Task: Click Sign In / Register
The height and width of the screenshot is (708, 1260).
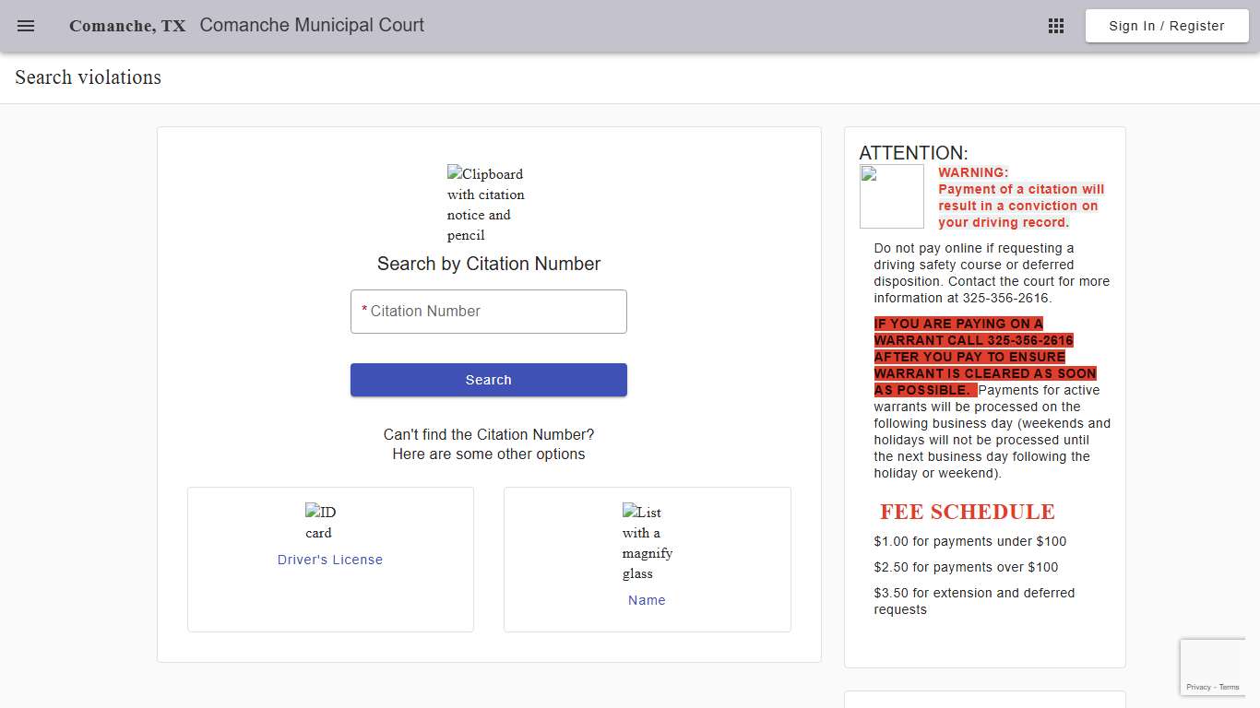Action: pos(1167,26)
